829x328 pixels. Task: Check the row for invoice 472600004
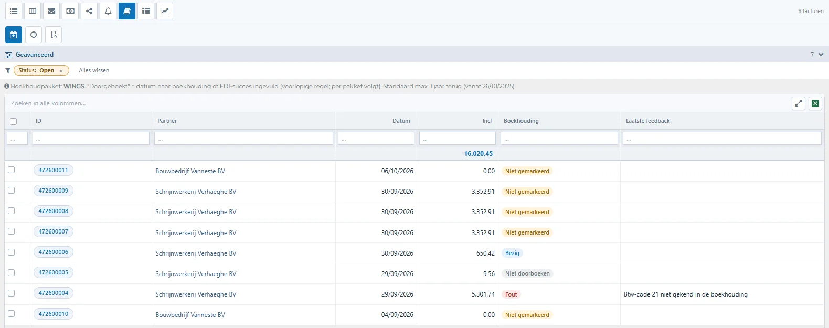pos(12,293)
